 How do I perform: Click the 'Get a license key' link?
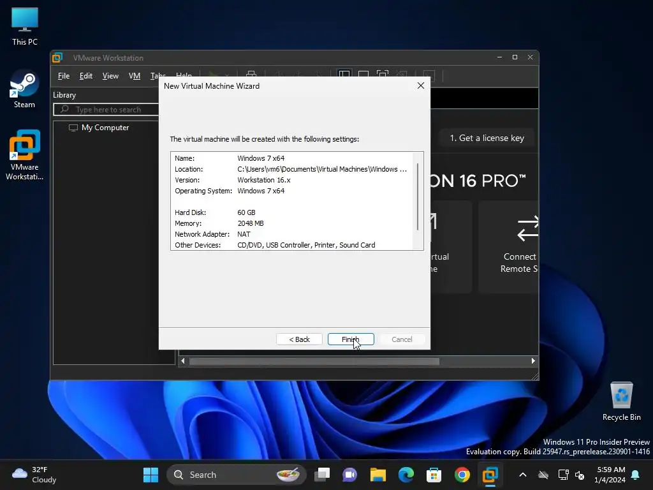(487, 138)
